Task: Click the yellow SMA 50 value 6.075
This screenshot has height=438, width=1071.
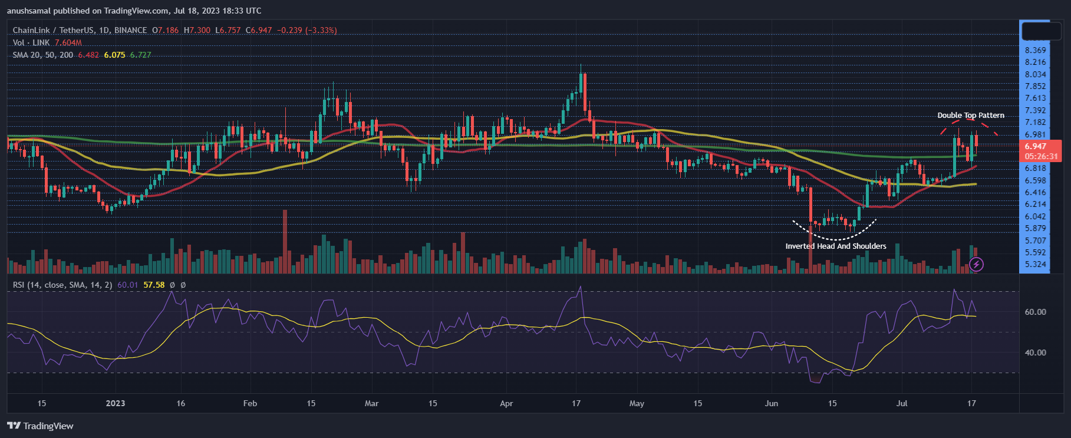Action: click(x=114, y=55)
